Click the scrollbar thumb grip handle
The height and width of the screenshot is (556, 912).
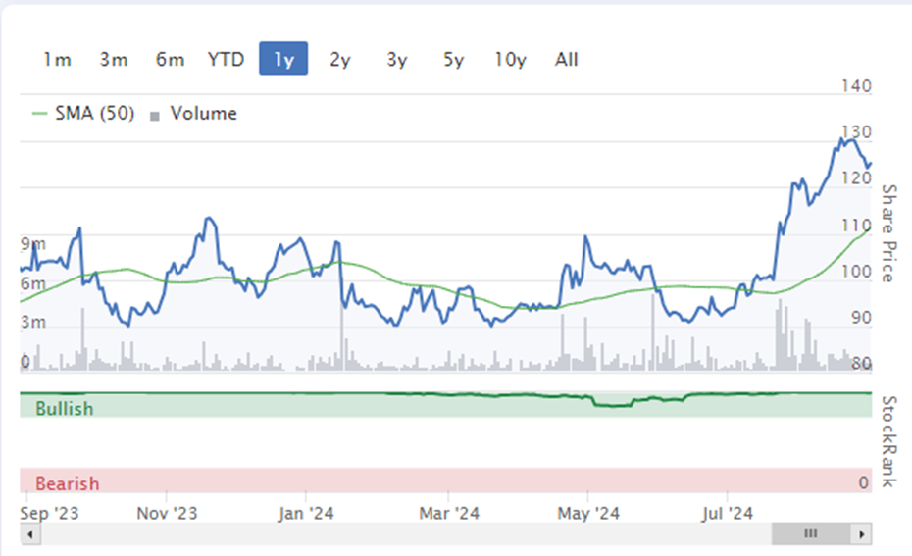(x=811, y=532)
